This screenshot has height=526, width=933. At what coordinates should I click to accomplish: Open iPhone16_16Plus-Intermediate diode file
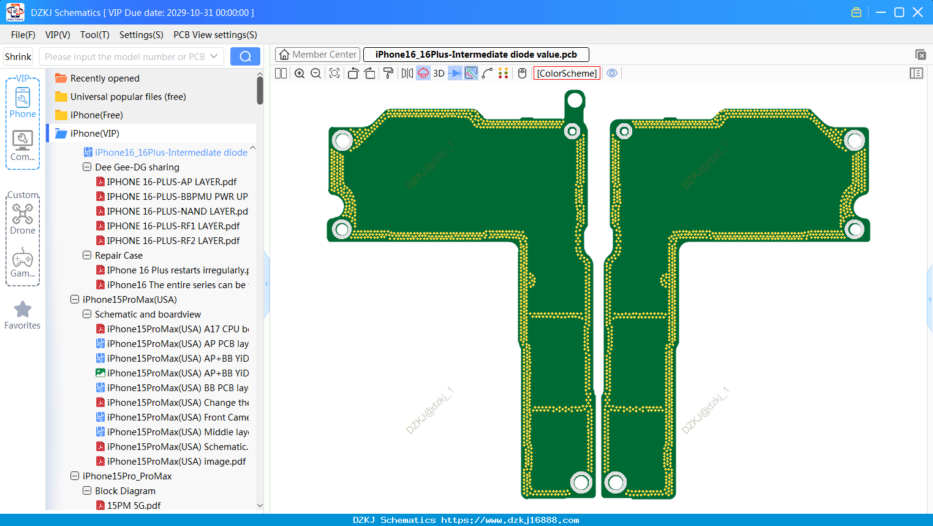tap(165, 153)
